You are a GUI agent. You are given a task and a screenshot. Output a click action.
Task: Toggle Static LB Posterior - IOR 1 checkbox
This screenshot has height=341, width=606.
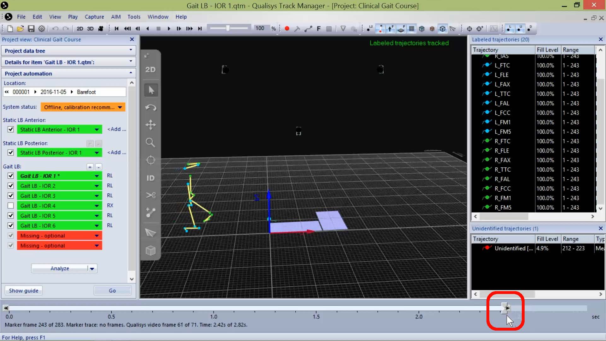pyautogui.click(x=11, y=153)
